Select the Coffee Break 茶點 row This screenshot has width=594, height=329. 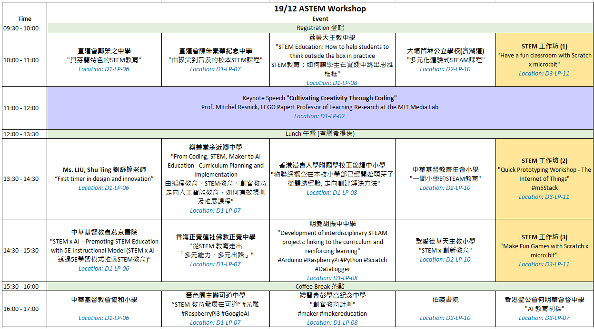[x=320, y=287]
